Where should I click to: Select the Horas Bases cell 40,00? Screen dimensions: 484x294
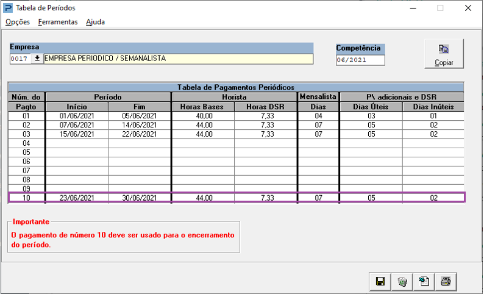[203, 116]
